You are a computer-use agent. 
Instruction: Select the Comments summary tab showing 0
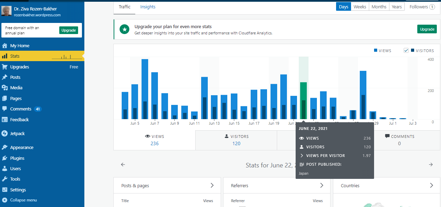coord(400,140)
